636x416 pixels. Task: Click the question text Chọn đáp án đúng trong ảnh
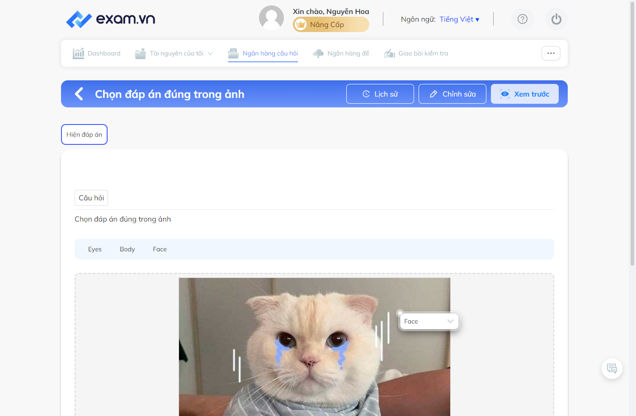tap(122, 219)
